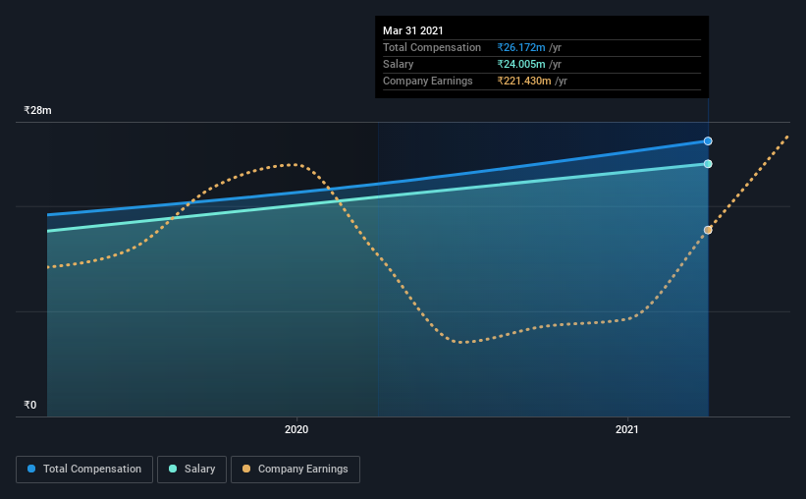Click the orange Company Earnings data point
Viewport: 806px width, 499px height.
coord(708,230)
